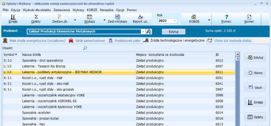The height and width of the screenshot is (126, 271).
Task: Select Źródła technologiczne i energetyczne tab
Action: click(x=174, y=41)
